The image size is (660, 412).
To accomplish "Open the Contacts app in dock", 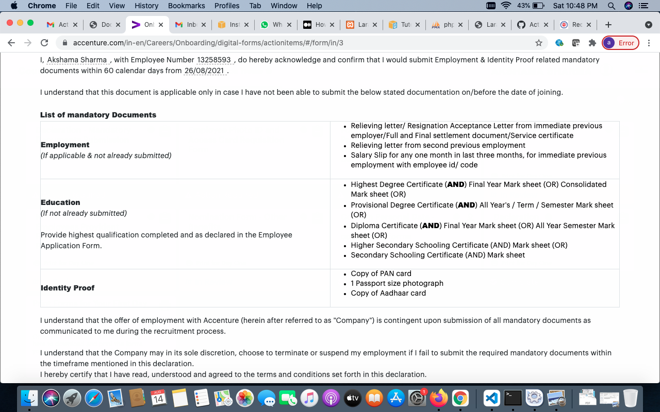I will coord(137,398).
